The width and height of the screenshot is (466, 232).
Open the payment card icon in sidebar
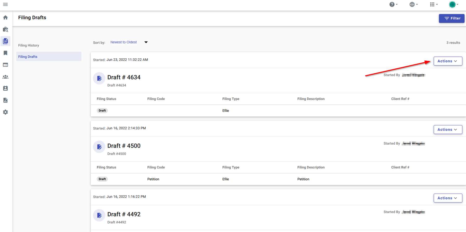coord(5,65)
